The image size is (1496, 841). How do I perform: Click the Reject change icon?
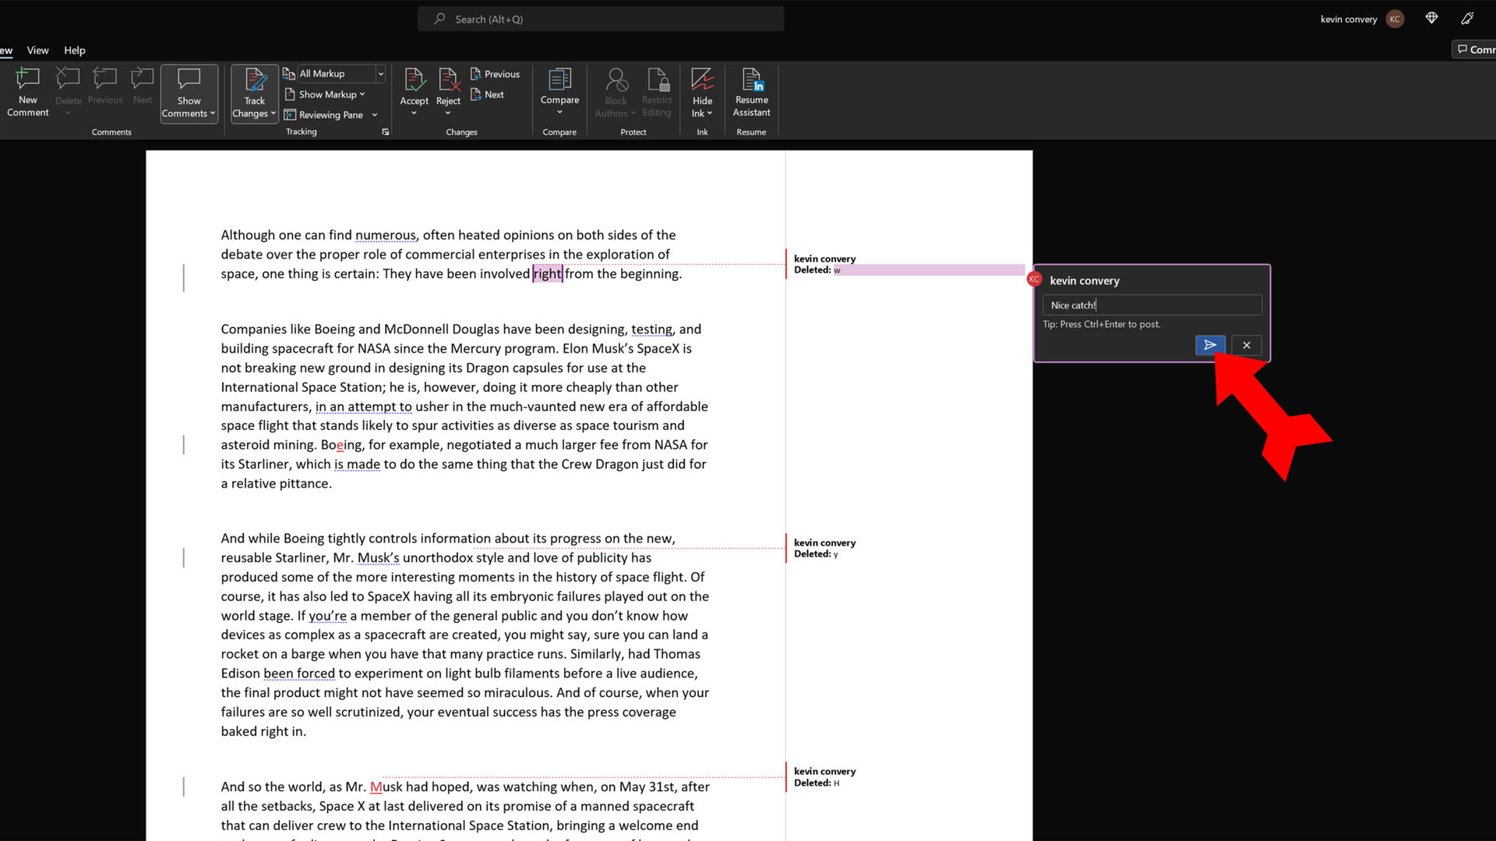(448, 80)
